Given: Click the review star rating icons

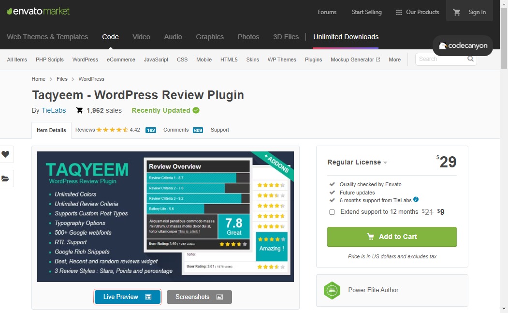Looking at the screenshot, I should 112,130.
